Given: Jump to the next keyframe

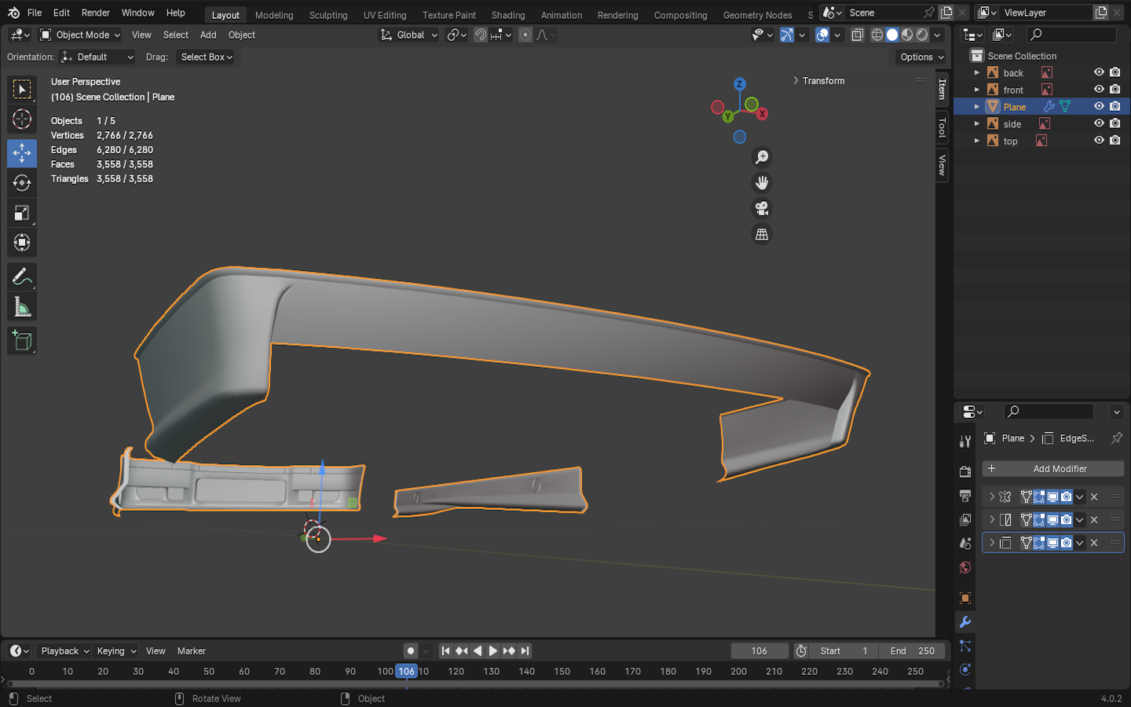Looking at the screenshot, I should click(x=509, y=650).
